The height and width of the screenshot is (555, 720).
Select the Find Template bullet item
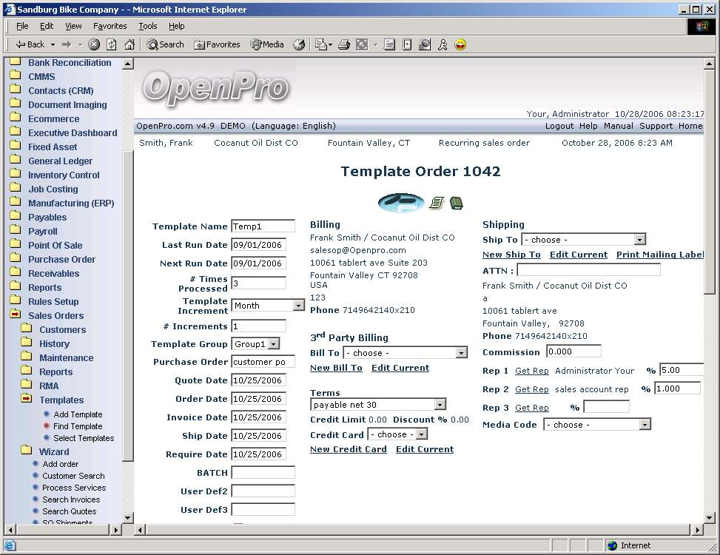78,426
